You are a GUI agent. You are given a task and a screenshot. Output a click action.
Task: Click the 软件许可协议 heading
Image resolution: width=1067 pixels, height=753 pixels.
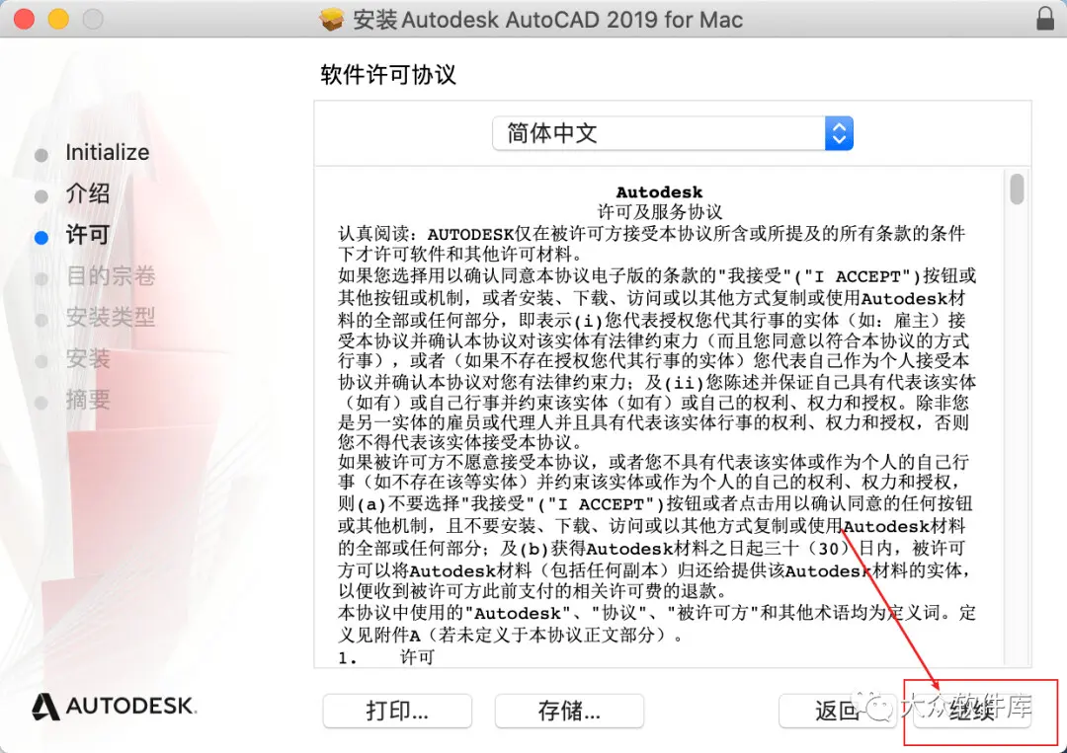[388, 75]
